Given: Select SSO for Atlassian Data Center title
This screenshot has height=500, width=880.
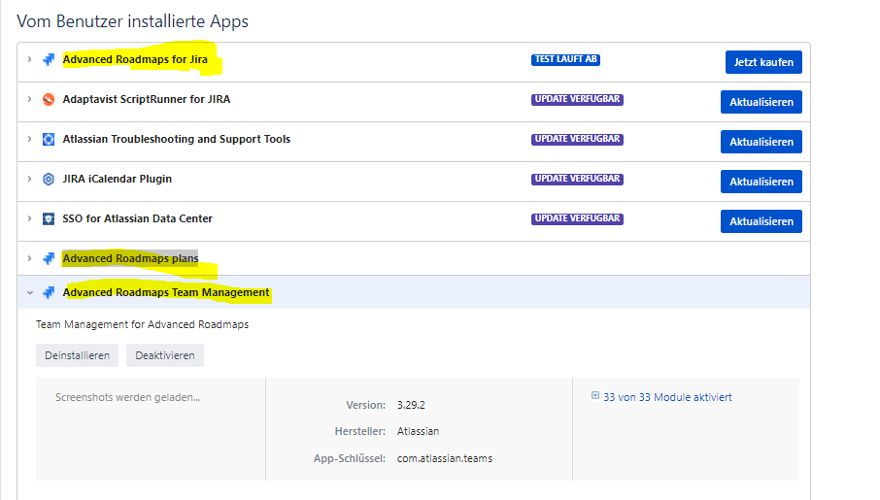Looking at the screenshot, I should pyautogui.click(x=138, y=218).
